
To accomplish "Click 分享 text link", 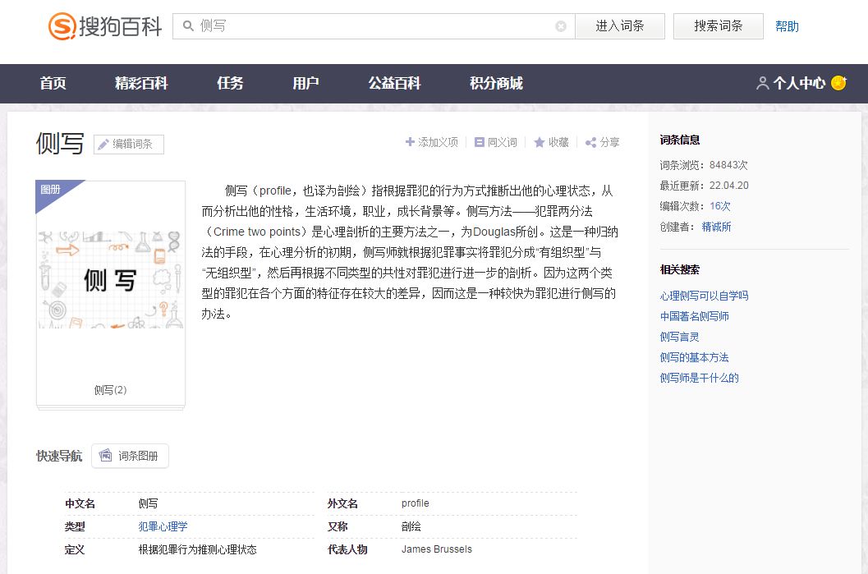I will [x=609, y=142].
